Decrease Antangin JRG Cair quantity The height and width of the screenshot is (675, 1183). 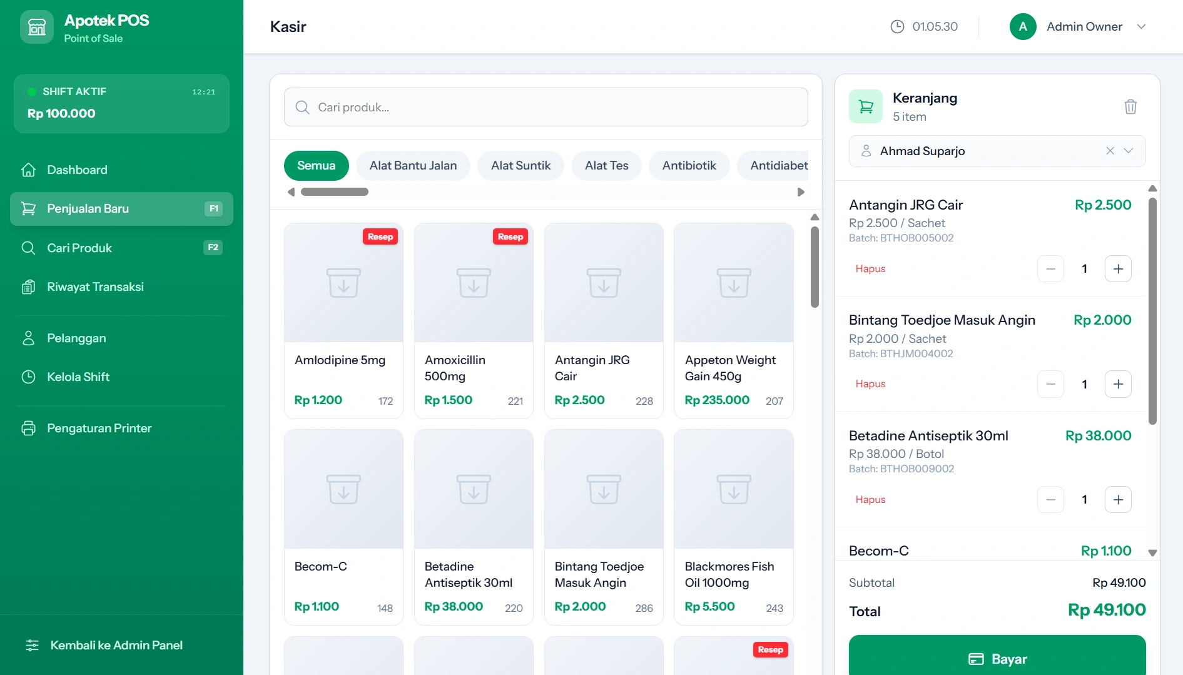click(1050, 268)
